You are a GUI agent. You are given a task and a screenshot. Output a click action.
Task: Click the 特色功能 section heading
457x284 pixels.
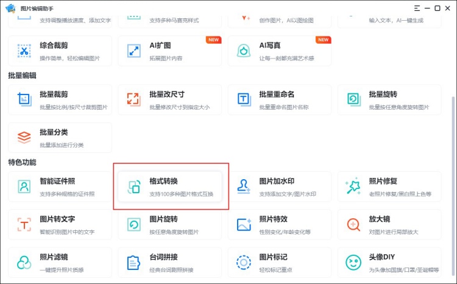point(22,162)
